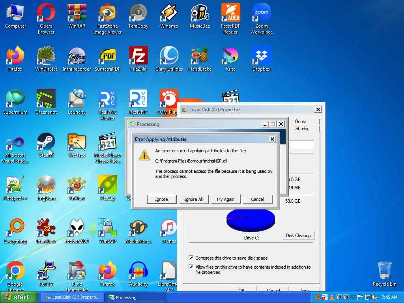This screenshot has height=303, width=404.
Task: Open WizTree desktop icon
Action: pos(77,145)
